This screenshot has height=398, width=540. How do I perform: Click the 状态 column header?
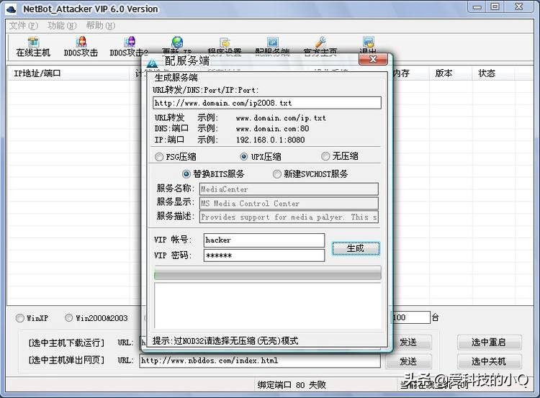[x=493, y=73]
